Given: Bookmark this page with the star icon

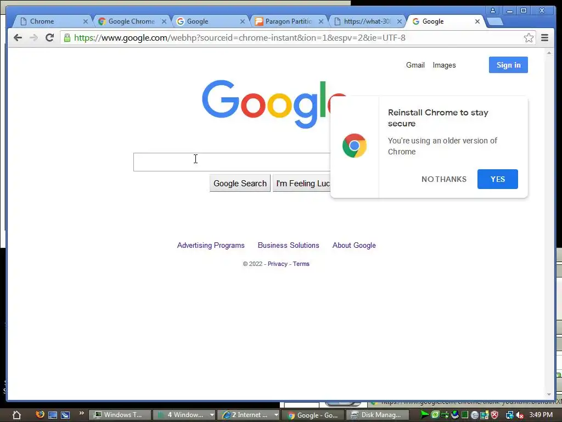Looking at the screenshot, I should 529,38.
